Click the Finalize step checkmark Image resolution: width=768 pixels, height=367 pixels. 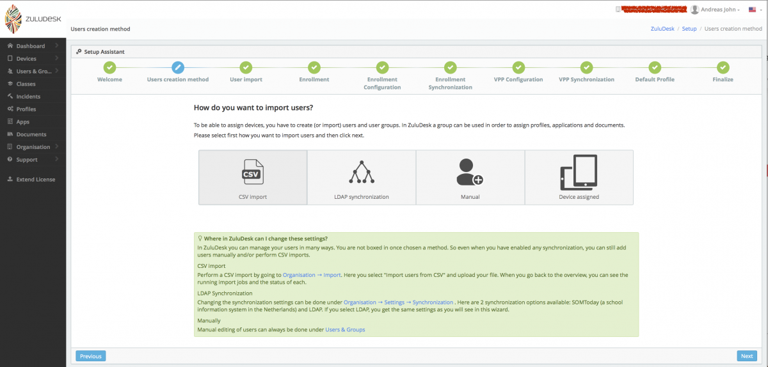723,67
